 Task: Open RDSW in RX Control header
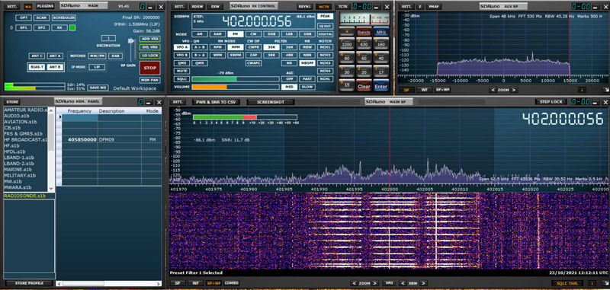197,7
